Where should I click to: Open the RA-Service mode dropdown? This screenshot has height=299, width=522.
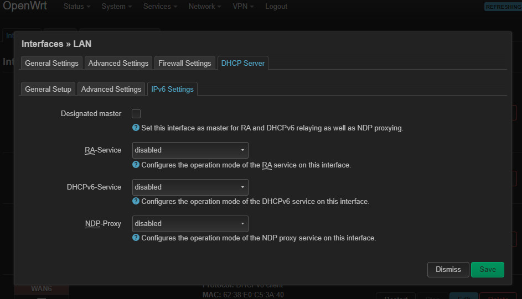(190, 150)
